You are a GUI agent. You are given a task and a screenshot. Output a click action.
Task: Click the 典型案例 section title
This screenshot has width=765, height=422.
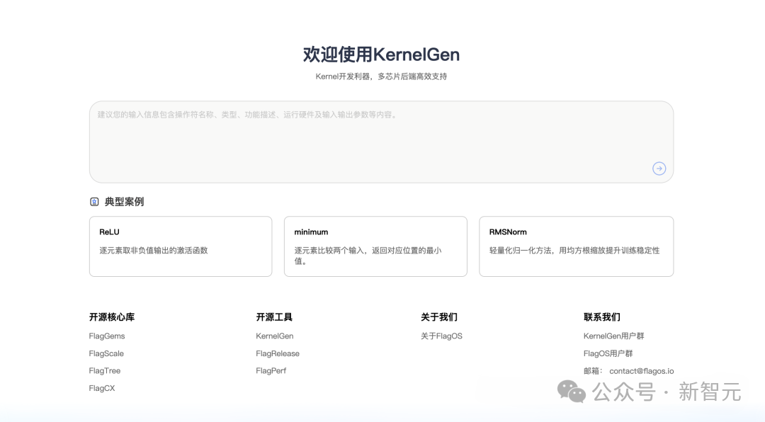tap(125, 202)
